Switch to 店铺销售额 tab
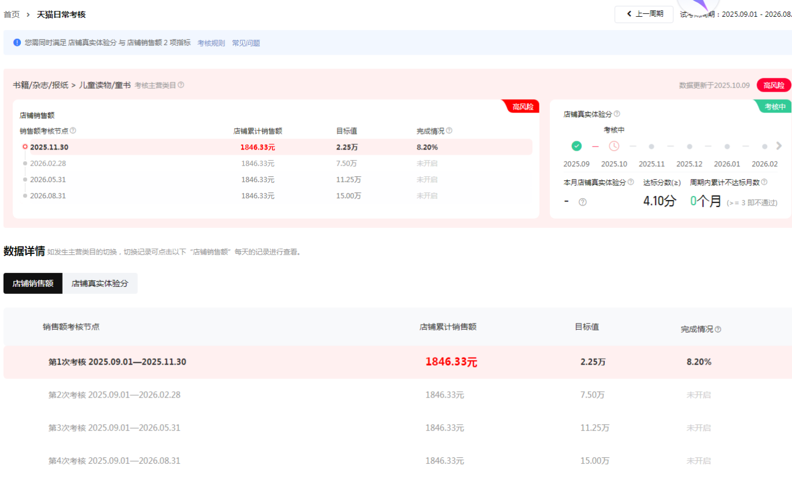The height and width of the screenshot is (477, 792). point(33,283)
